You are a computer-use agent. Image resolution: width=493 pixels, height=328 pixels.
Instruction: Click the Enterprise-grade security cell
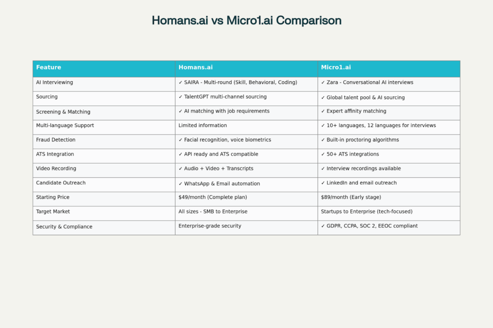[210, 226]
